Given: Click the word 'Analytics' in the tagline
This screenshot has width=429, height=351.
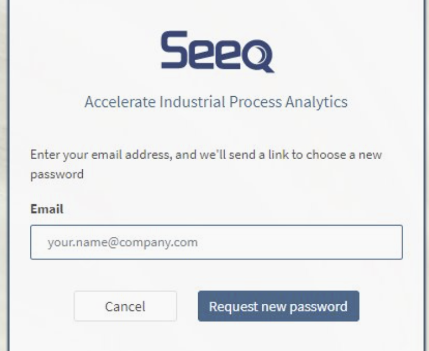Looking at the screenshot, I should point(321,103).
